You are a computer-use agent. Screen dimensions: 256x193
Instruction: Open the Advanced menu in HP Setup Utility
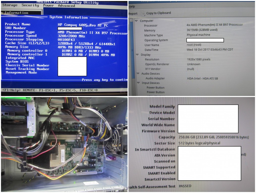point(67,6)
